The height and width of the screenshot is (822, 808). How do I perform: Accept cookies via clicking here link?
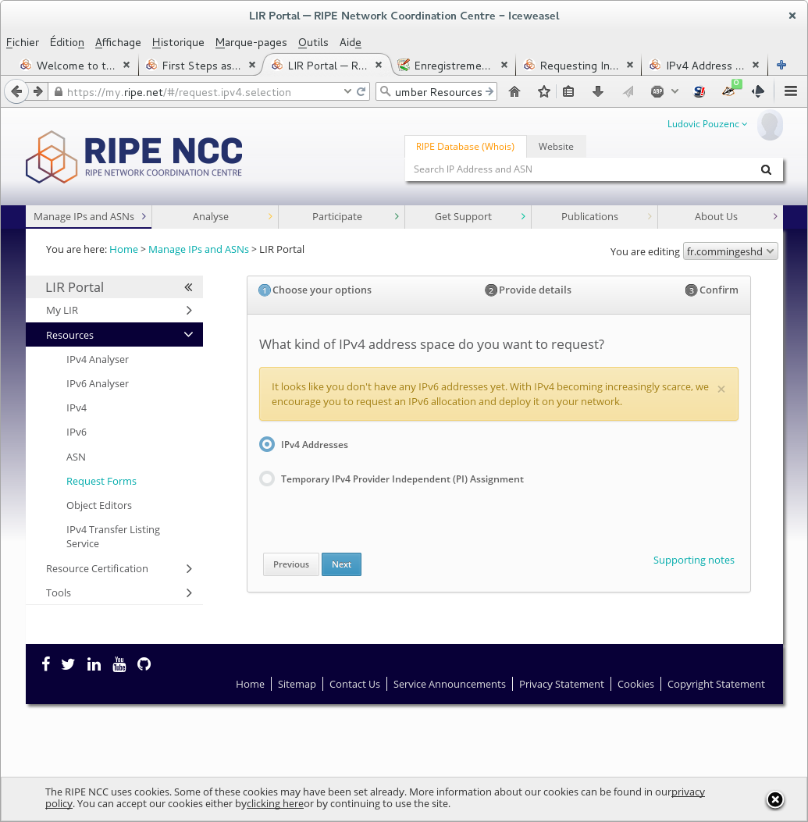pos(275,803)
